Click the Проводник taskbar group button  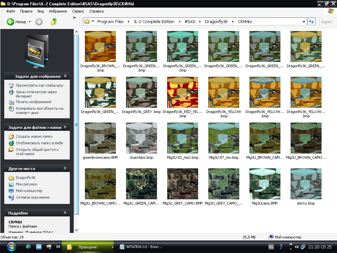coord(88,247)
